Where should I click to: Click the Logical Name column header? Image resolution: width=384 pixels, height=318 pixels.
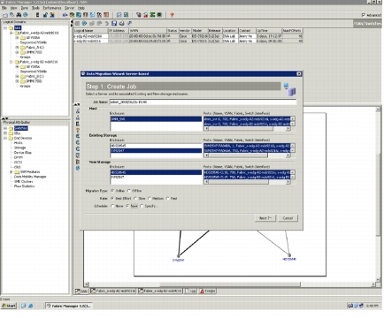(90, 31)
